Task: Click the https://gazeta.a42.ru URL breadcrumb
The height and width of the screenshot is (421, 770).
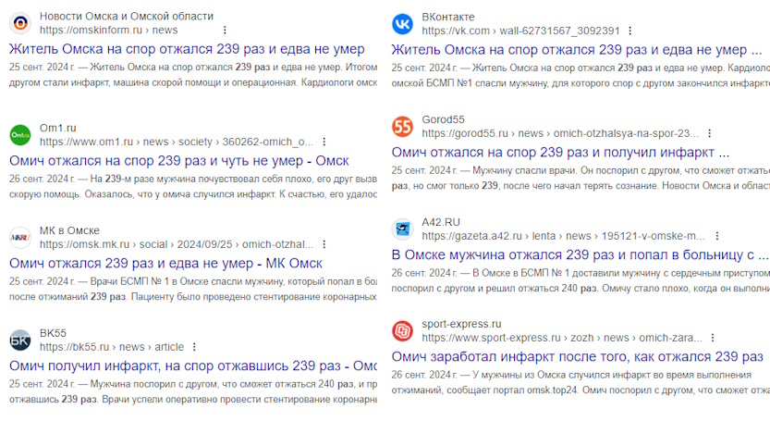Action: point(563,236)
